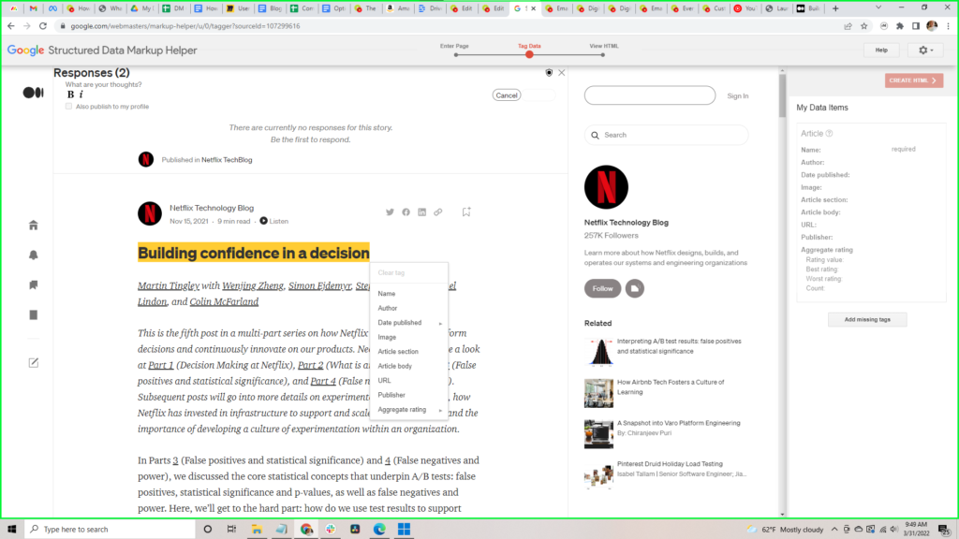Image resolution: width=959 pixels, height=539 pixels.
Task: Select 'Name' in the tag menu
Action: click(387, 294)
